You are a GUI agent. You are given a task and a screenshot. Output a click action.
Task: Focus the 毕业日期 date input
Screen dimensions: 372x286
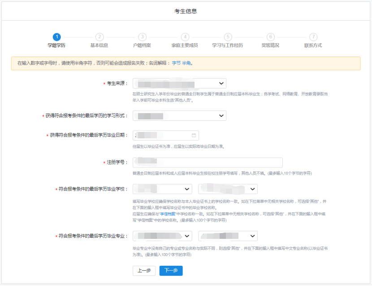pyautogui.click(x=162, y=135)
